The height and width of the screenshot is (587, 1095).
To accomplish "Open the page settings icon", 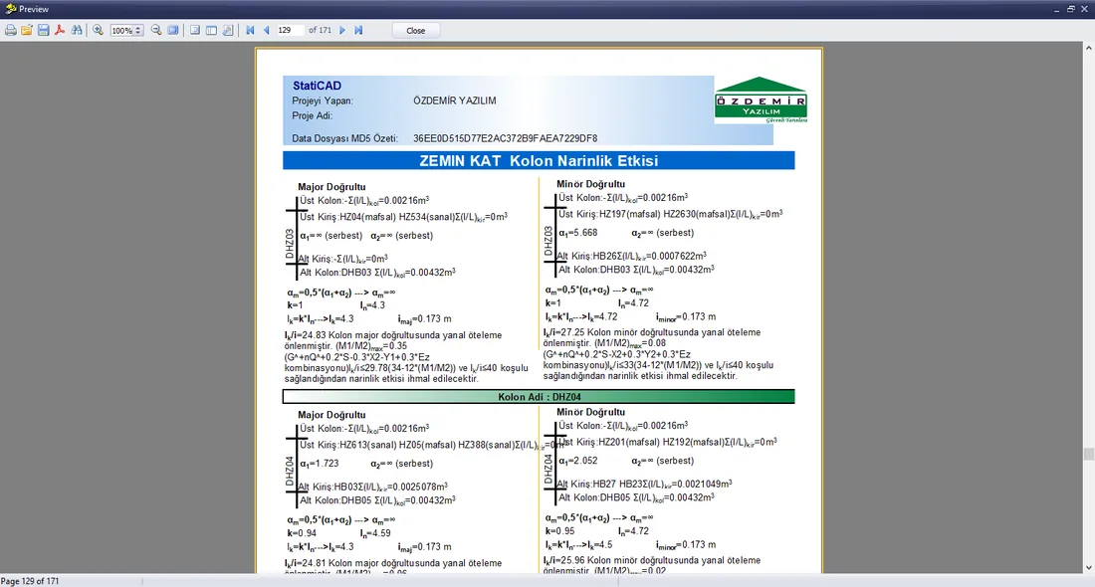I will point(228,30).
